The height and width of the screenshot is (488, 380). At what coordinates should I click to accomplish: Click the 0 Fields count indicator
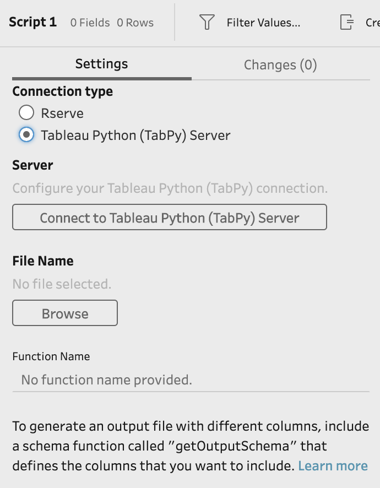coord(89,23)
